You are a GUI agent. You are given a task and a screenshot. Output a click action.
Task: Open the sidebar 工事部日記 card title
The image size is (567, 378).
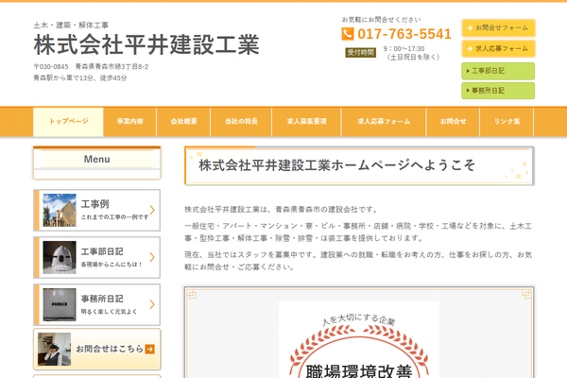click(102, 251)
